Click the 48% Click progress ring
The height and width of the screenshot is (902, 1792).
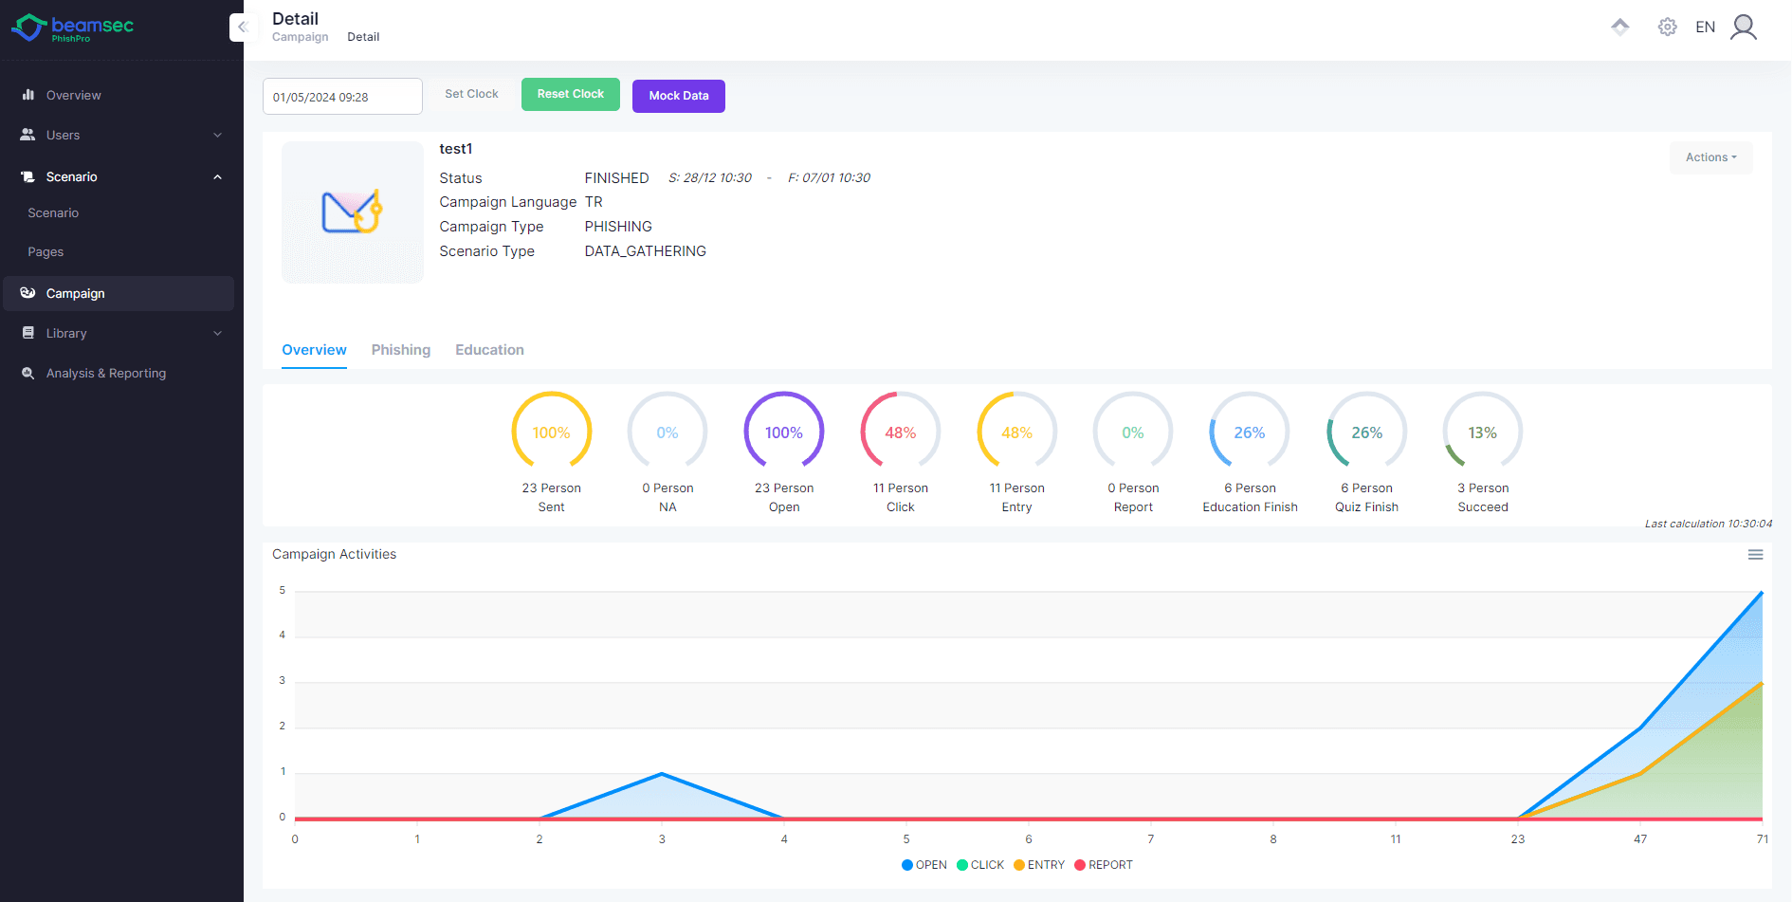click(x=899, y=431)
